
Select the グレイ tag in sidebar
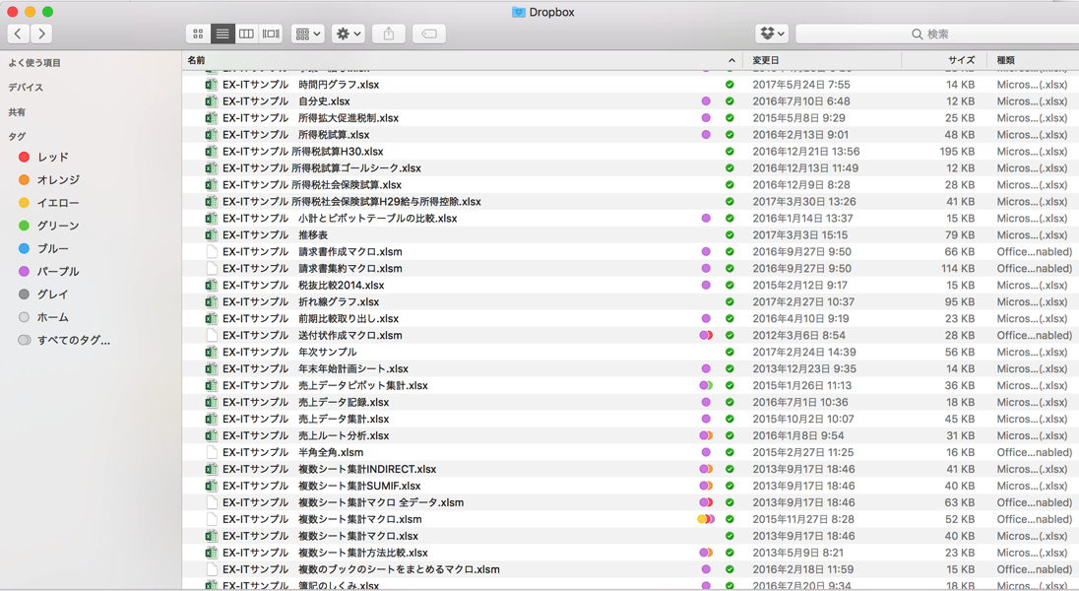[44, 295]
